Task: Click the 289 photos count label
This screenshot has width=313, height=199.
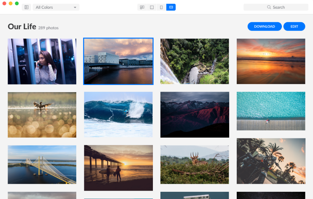Action: pyautogui.click(x=48, y=28)
